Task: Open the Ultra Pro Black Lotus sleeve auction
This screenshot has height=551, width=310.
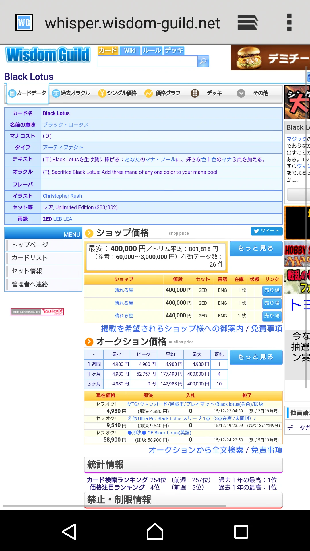Action: click(x=192, y=418)
